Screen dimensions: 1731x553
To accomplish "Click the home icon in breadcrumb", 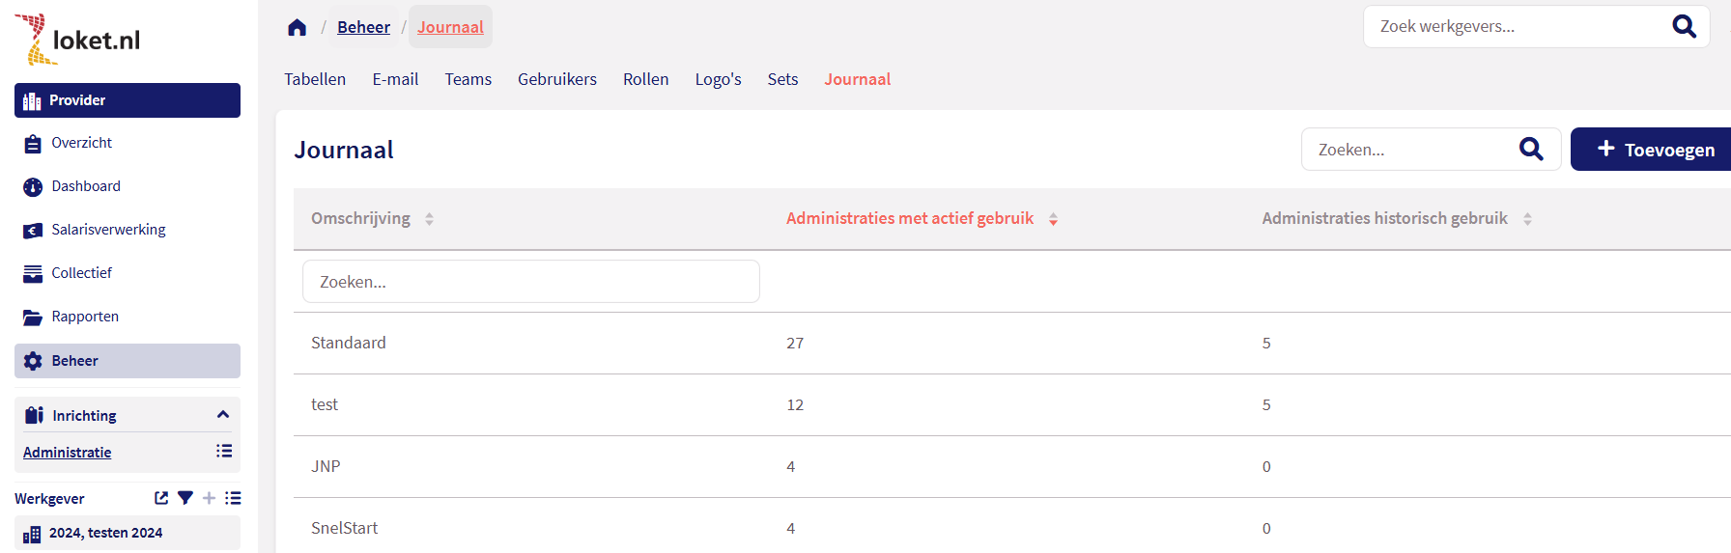I will click(297, 27).
